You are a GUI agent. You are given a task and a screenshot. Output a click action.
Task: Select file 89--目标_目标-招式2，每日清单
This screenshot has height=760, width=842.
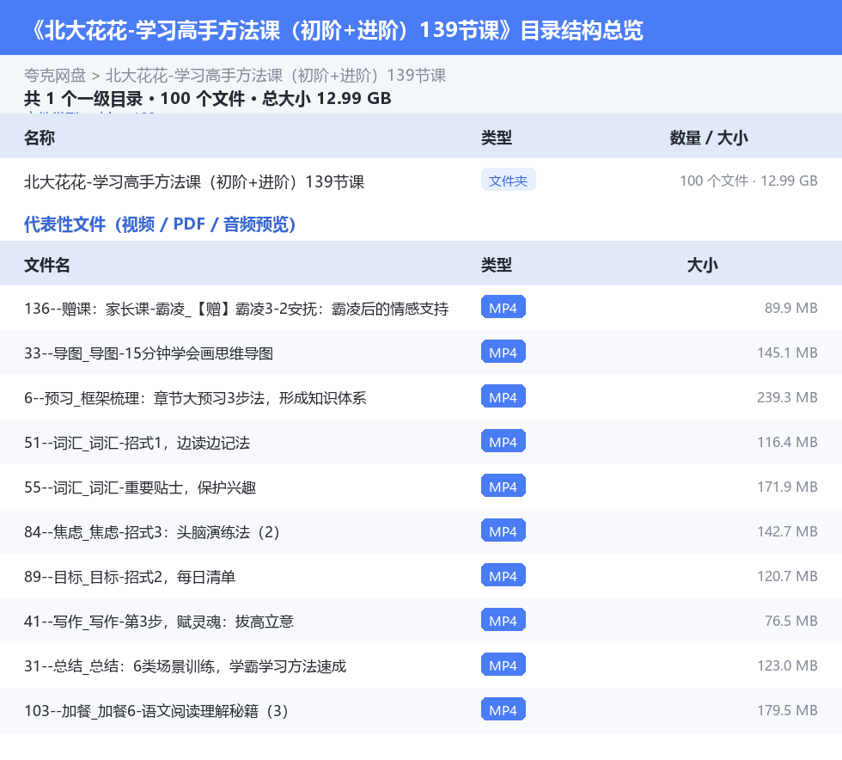tap(421, 576)
